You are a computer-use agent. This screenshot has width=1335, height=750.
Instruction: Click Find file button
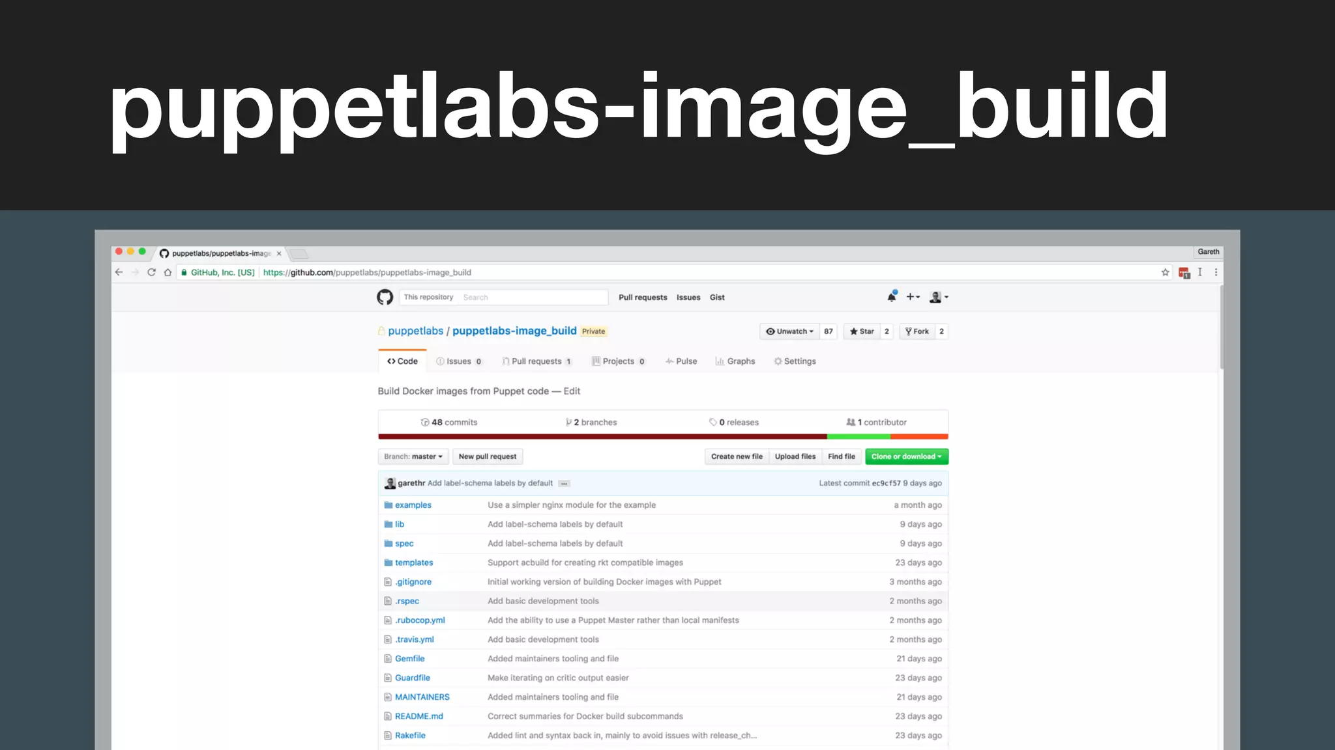click(x=842, y=457)
